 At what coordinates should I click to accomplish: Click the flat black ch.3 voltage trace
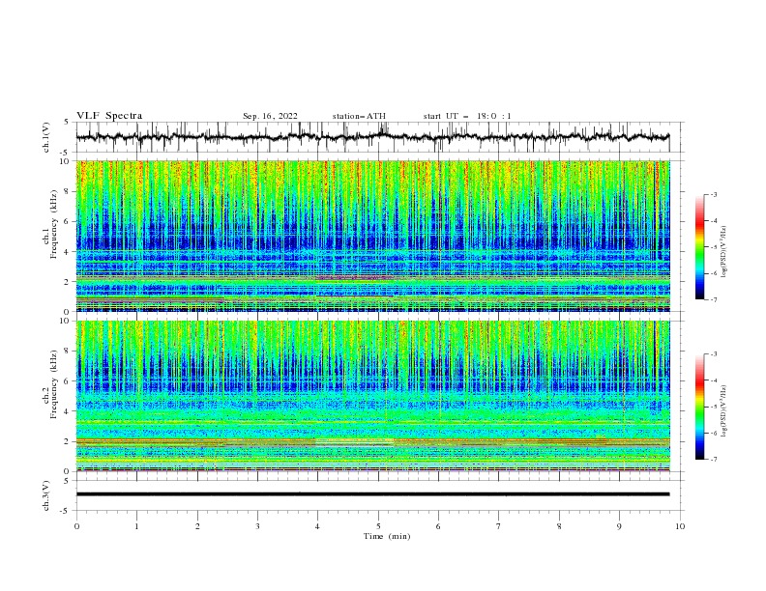pos(372,494)
